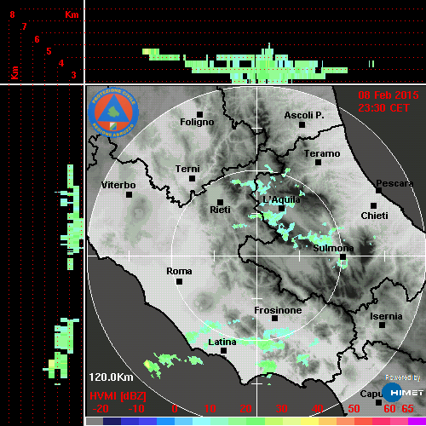
Task: Click the Protezione Civile Abruzzo logo
Action: [113, 112]
